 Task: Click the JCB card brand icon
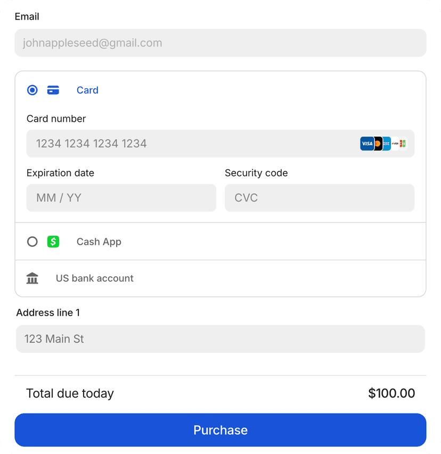tap(403, 144)
